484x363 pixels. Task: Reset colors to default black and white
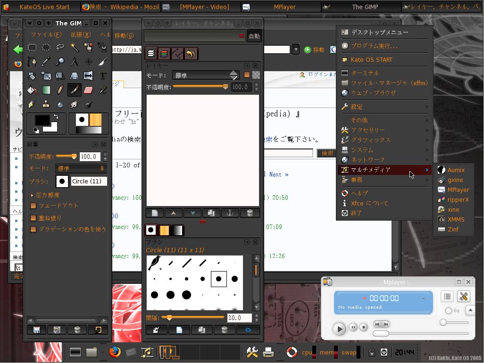(x=36, y=130)
